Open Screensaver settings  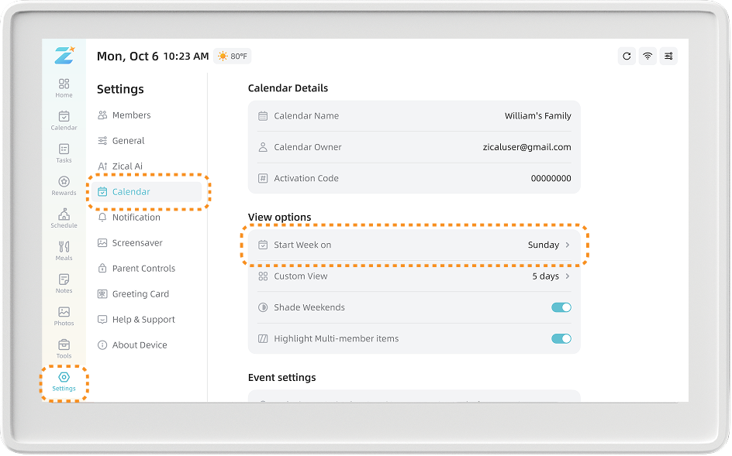click(147, 243)
